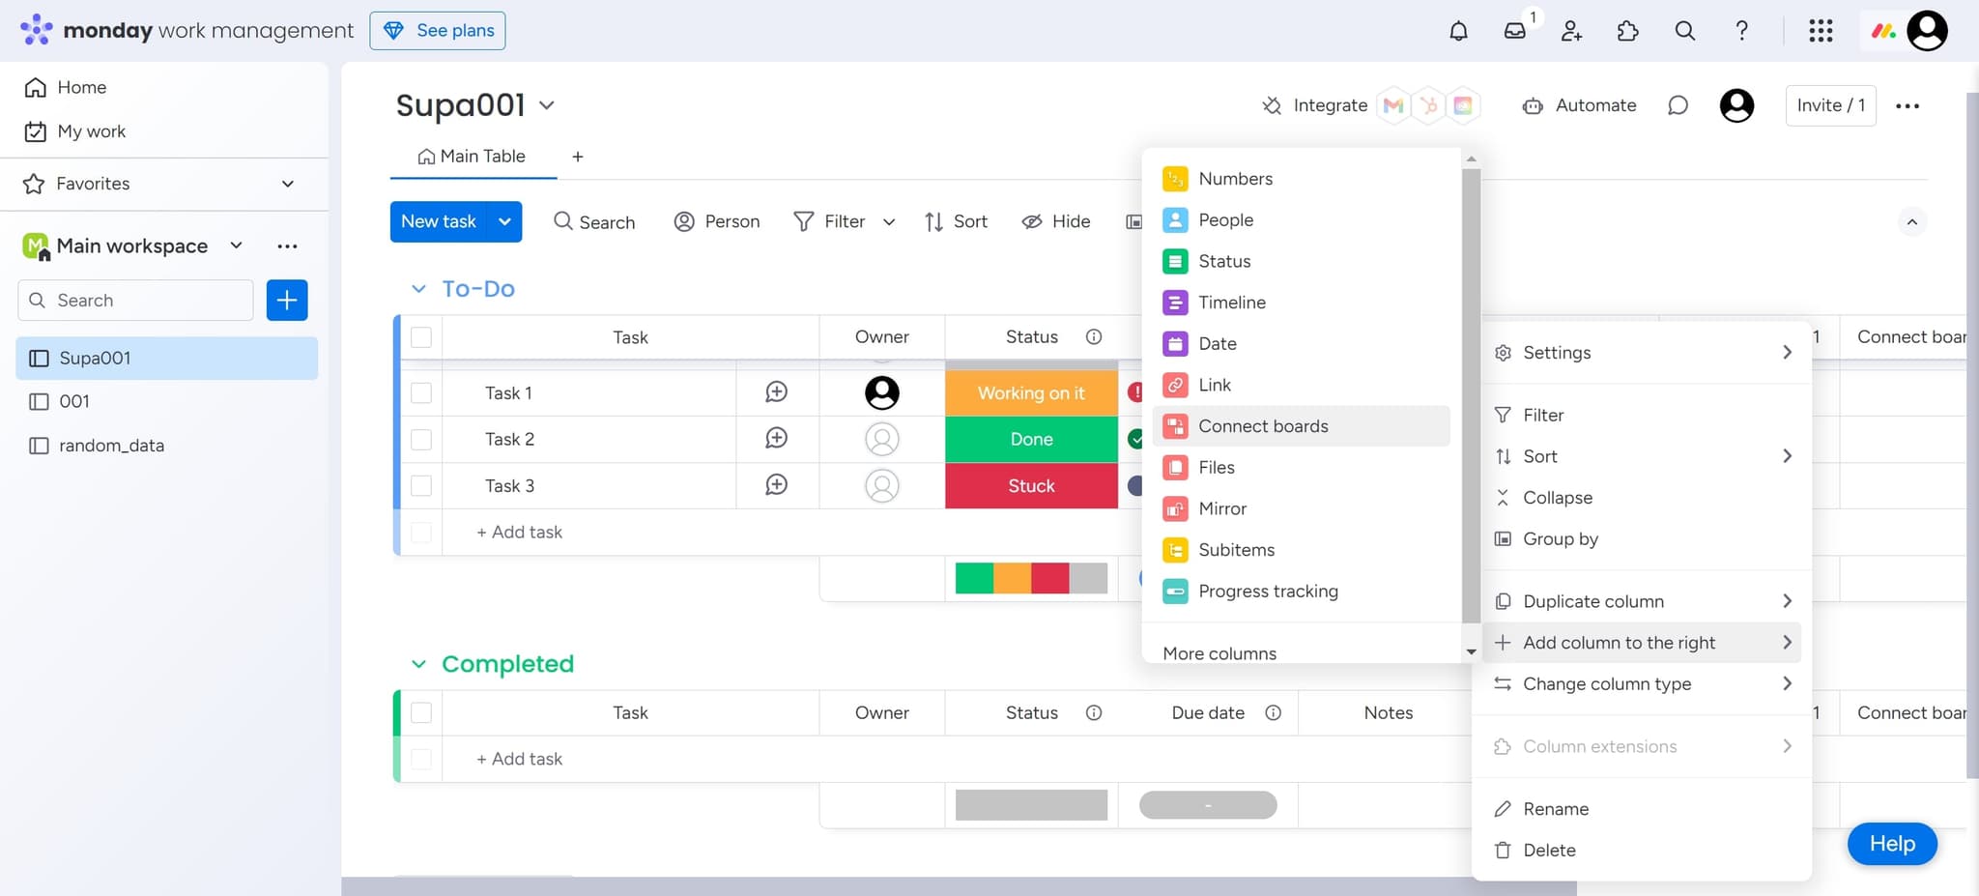The height and width of the screenshot is (896, 1979).
Task: Select Connect boards column type
Action: click(1263, 425)
